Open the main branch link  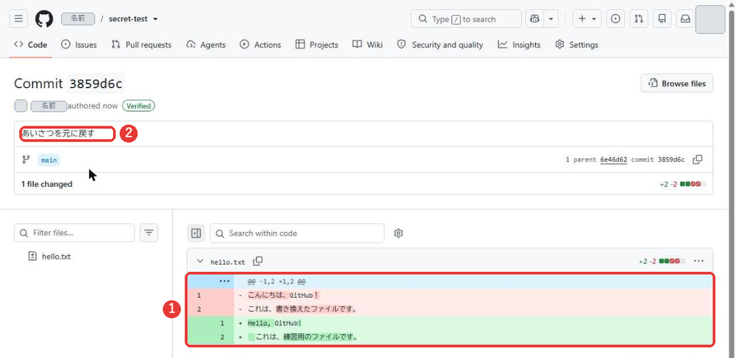click(49, 160)
